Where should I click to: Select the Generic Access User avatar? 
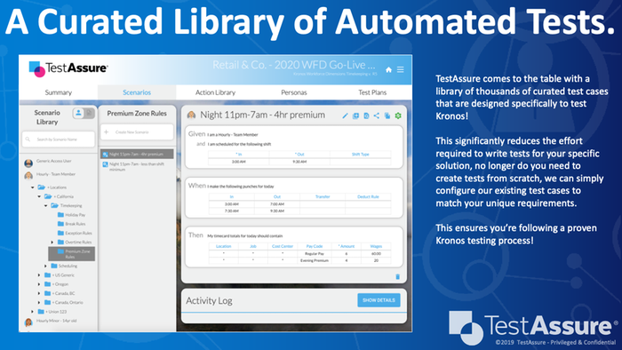tap(28, 163)
